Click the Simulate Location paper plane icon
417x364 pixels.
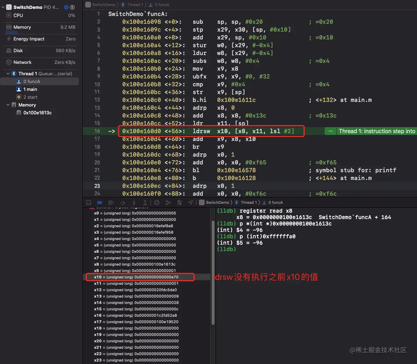tap(191, 202)
